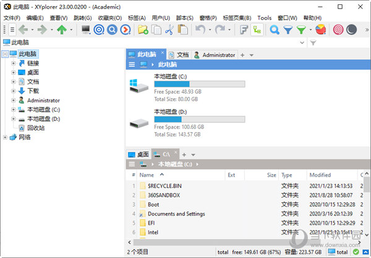Toggle the toolbar's leftmost lines button
371x258 pixels.
12,30
